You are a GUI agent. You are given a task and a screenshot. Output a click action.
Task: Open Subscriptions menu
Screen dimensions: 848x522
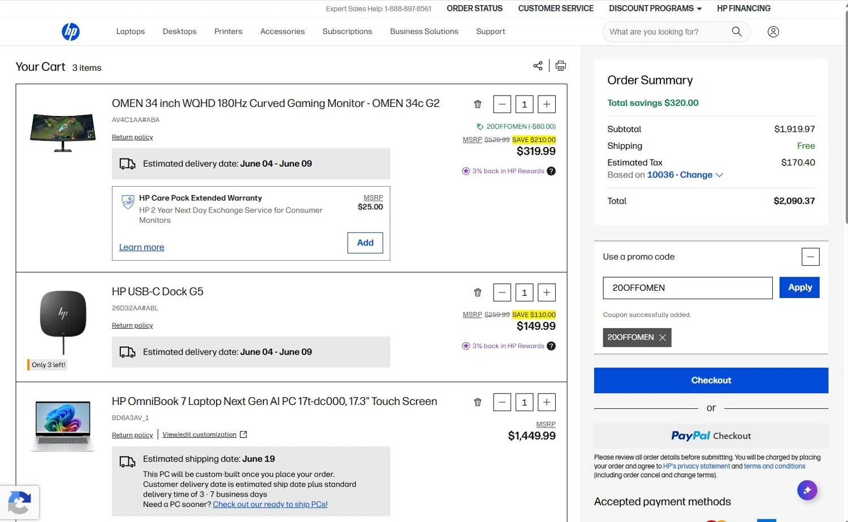347,32
